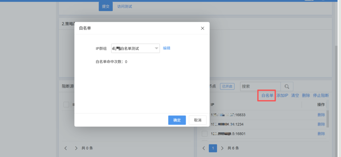The height and width of the screenshot is (157, 341).
Task: Cancel the dialog with 取消
Action: 198,120
